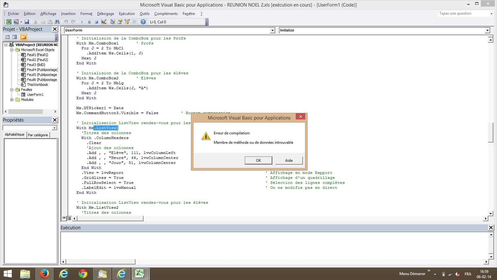The height and width of the screenshot is (280, 497).
Task: Click the Stop/Reset square icon
Action: point(96,22)
